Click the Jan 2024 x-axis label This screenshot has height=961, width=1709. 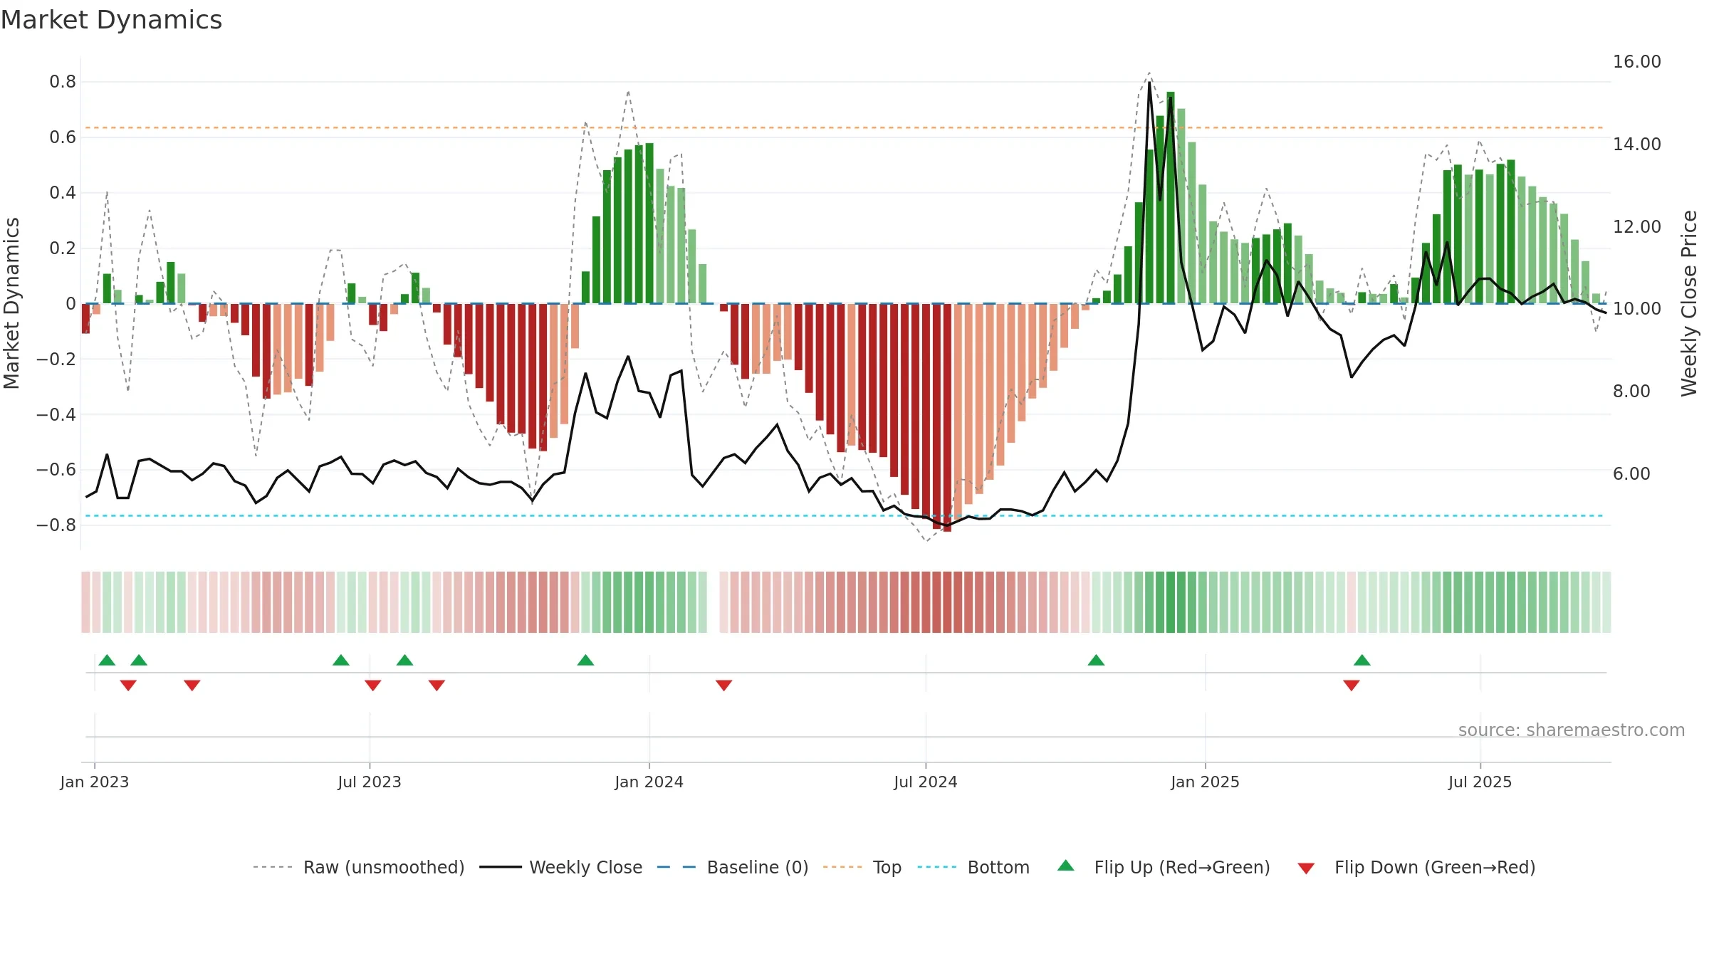click(x=649, y=782)
